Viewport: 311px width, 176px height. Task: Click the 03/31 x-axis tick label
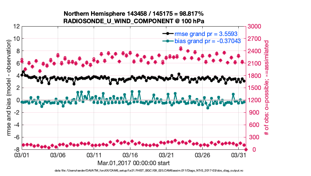(x=239, y=155)
